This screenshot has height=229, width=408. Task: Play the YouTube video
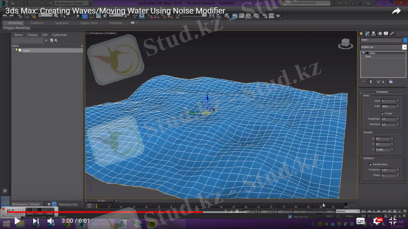click(17, 221)
